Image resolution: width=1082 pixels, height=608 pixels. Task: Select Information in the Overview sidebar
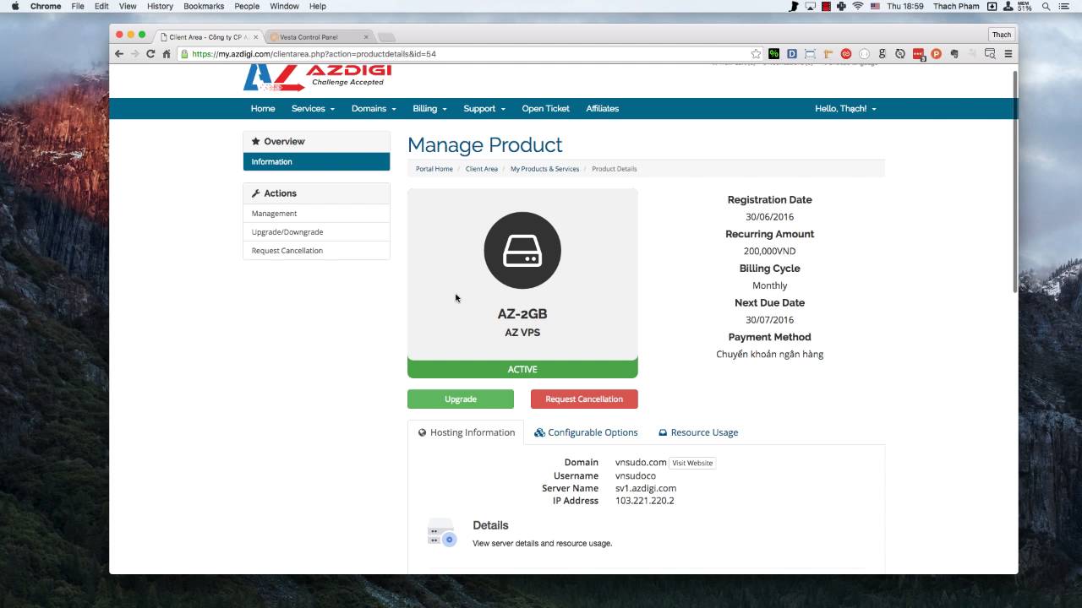[x=316, y=161]
